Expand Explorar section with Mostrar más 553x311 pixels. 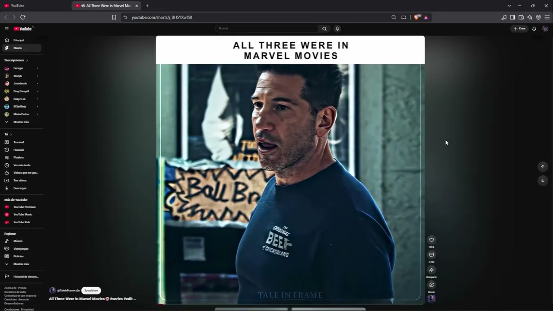(21, 264)
